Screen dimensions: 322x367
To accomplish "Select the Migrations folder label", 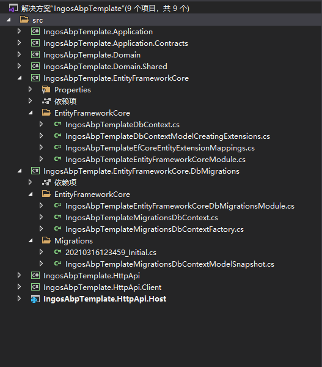I will coord(73,241).
